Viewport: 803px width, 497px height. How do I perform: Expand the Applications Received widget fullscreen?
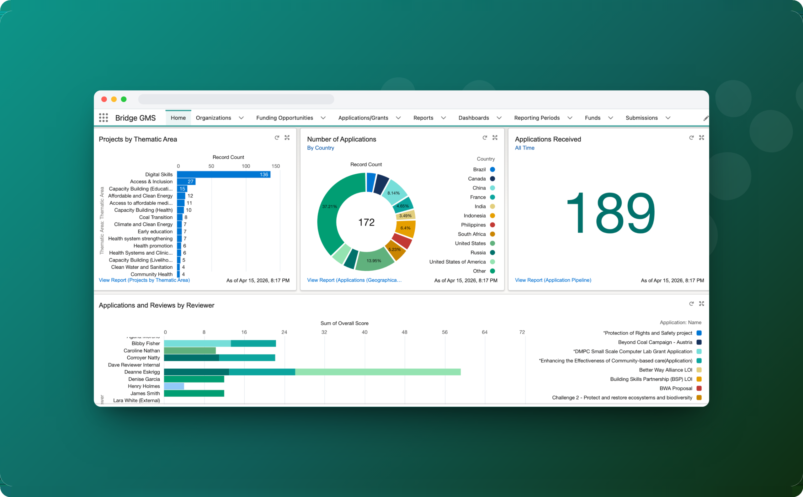click(702, 138)
